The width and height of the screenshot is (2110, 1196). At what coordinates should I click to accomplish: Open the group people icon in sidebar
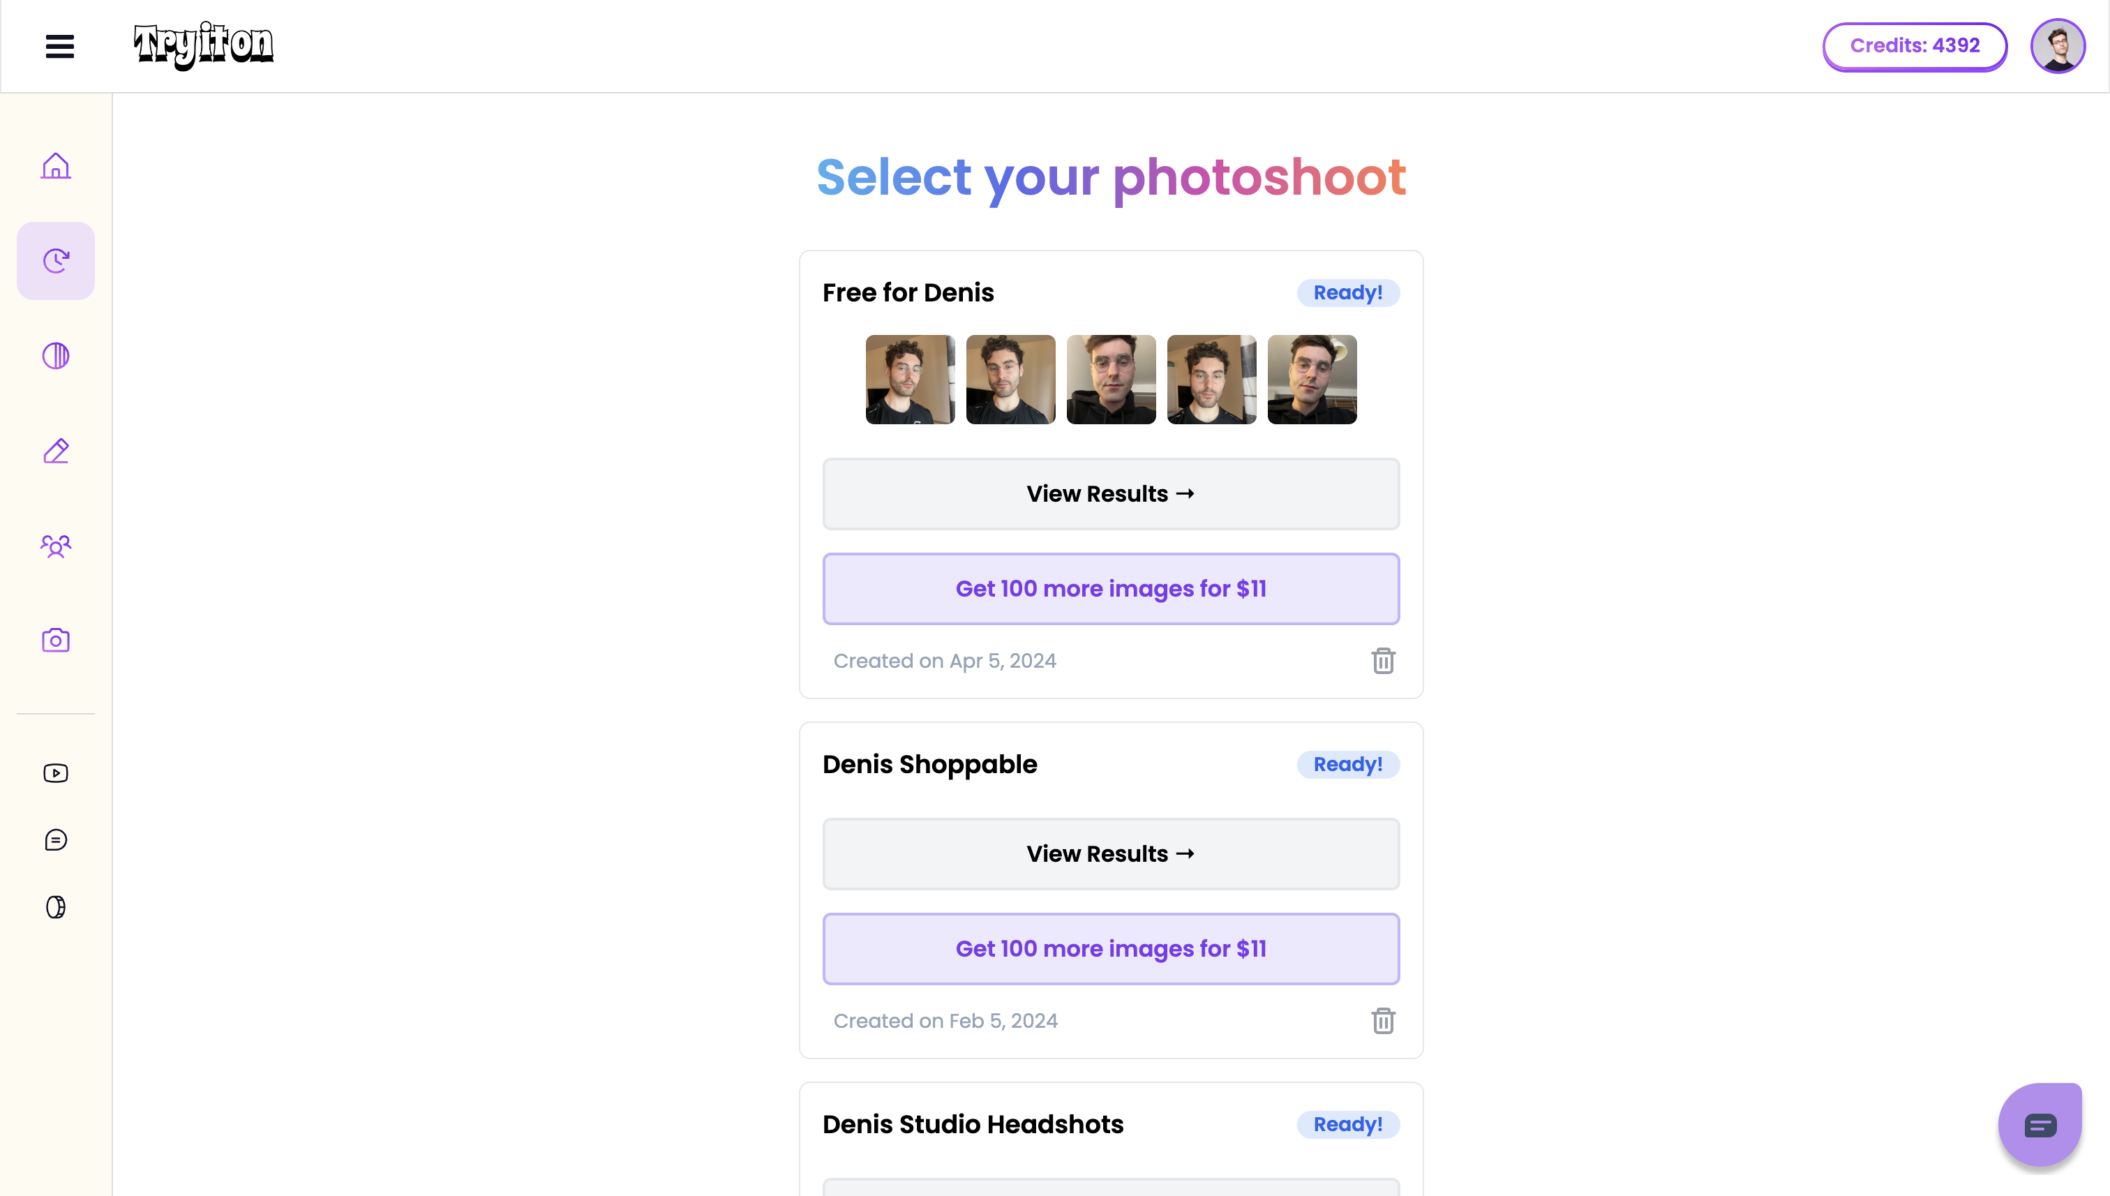[56, 546]
